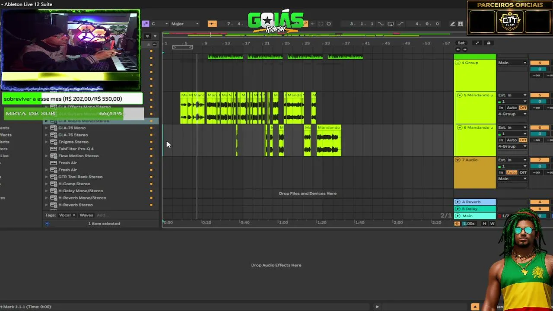Remove the Vocal tag with its x
This screenshot has width=553, height=311.
point(74,215)
